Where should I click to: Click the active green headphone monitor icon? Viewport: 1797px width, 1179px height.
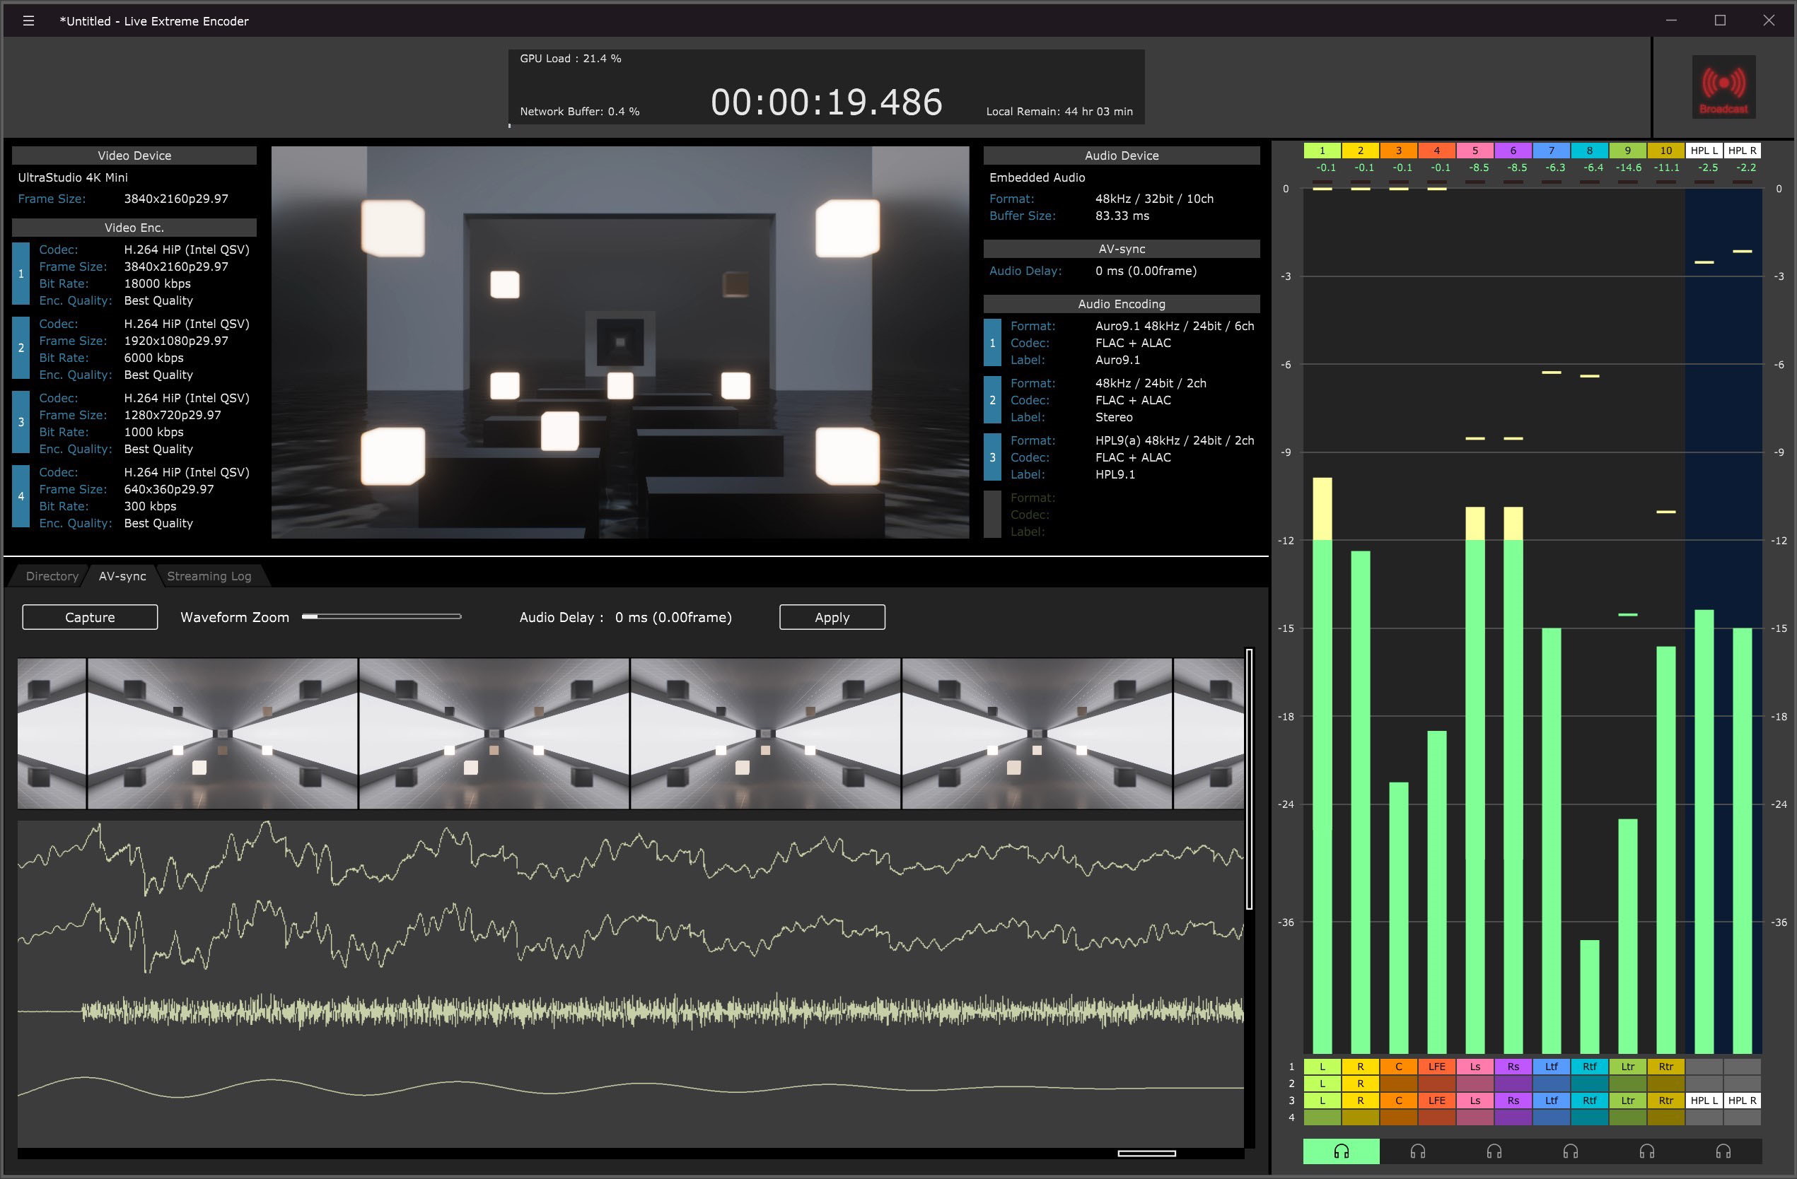click(x=1341, y=1151)
